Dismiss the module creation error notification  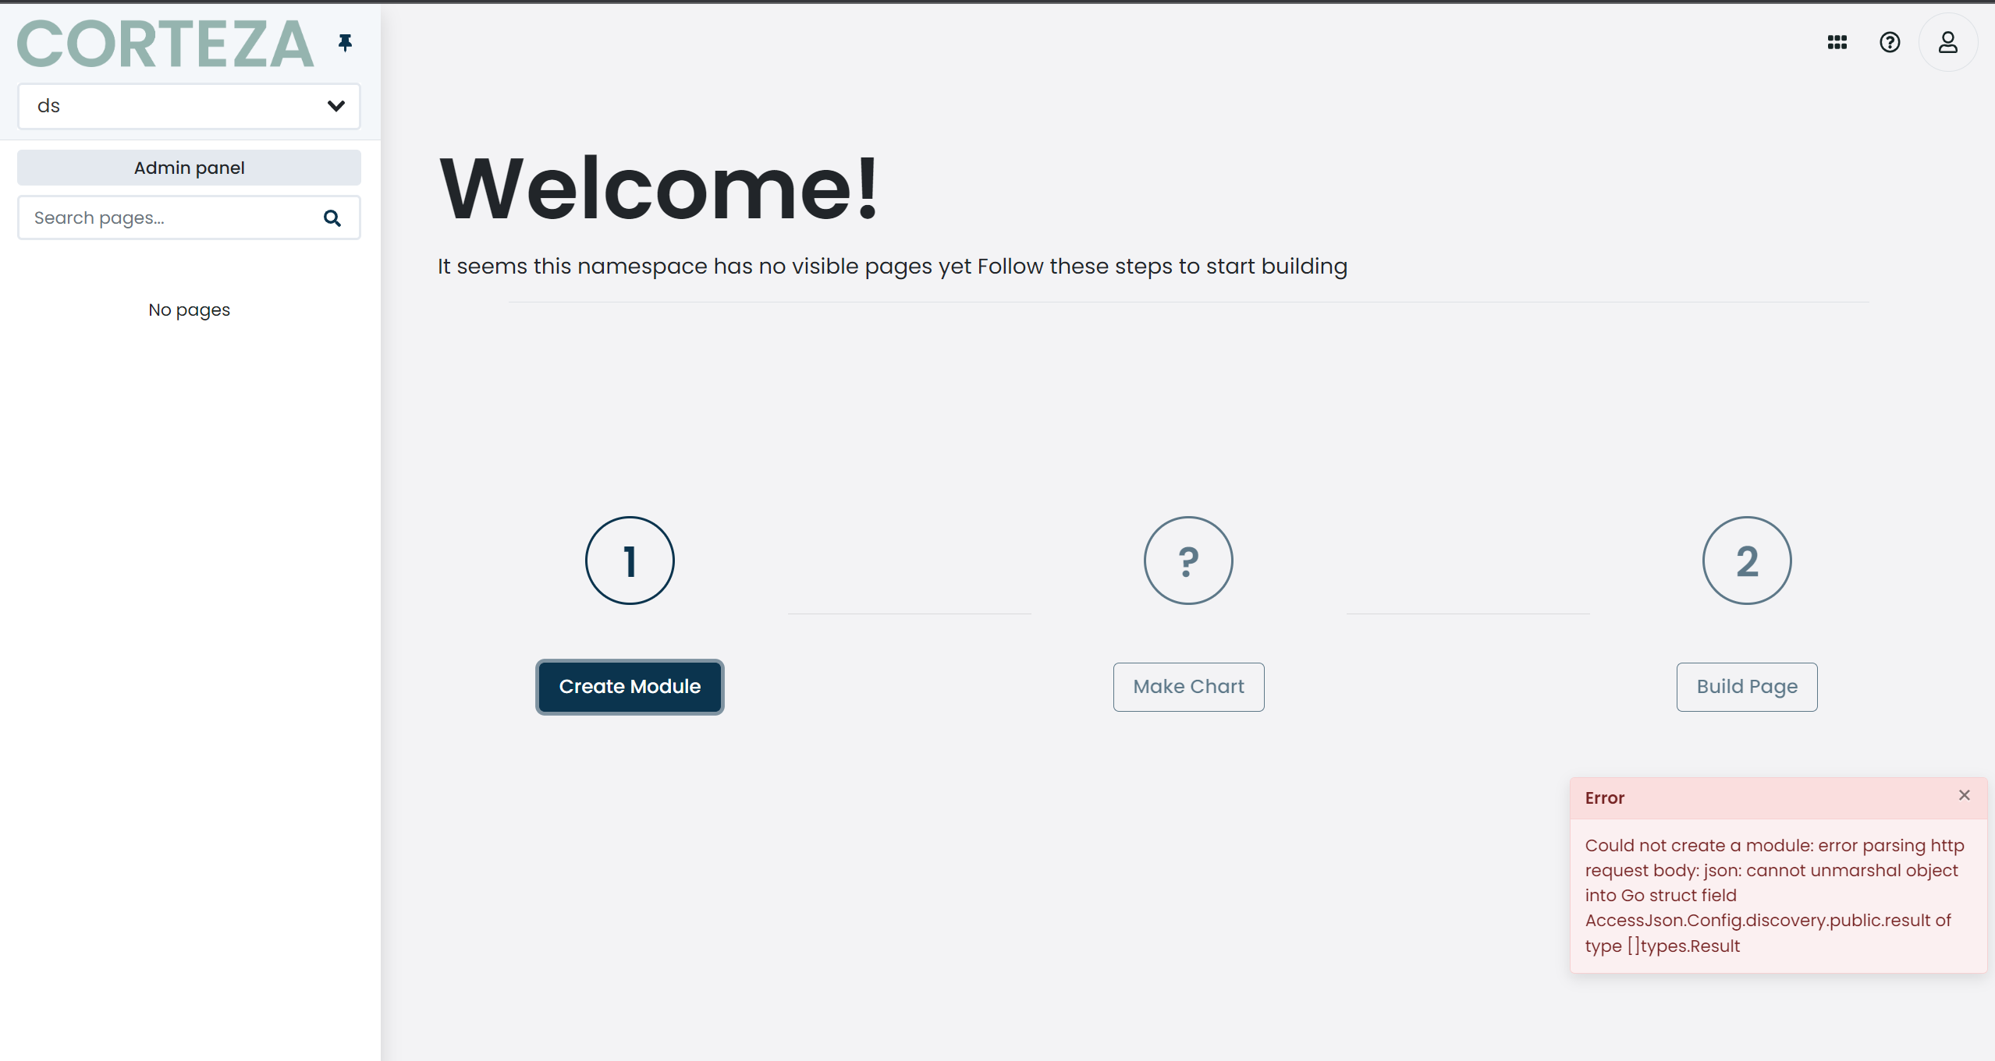pos(1964,794)
